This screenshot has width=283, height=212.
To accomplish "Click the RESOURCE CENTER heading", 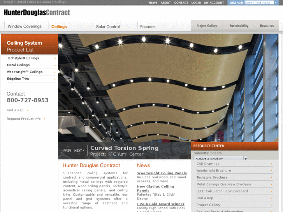I will 209,146.
